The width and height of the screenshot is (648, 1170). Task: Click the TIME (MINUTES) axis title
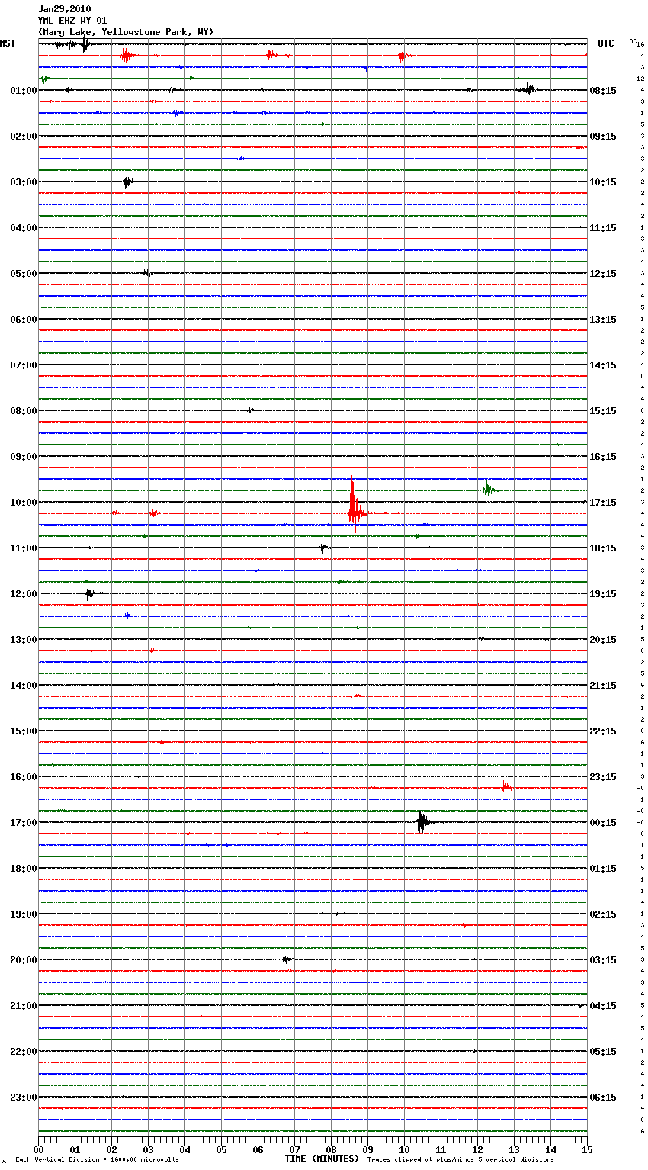tap(322, 1159)
